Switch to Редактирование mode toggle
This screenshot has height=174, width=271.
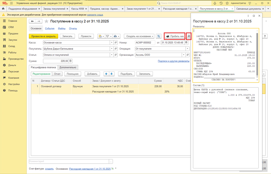point(41,74)
